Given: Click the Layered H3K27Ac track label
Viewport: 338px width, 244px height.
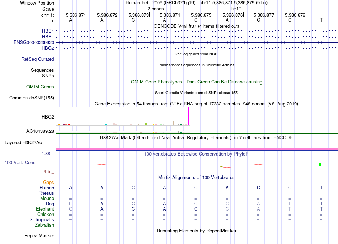Looking at the screenshot, I should (23, 143).
